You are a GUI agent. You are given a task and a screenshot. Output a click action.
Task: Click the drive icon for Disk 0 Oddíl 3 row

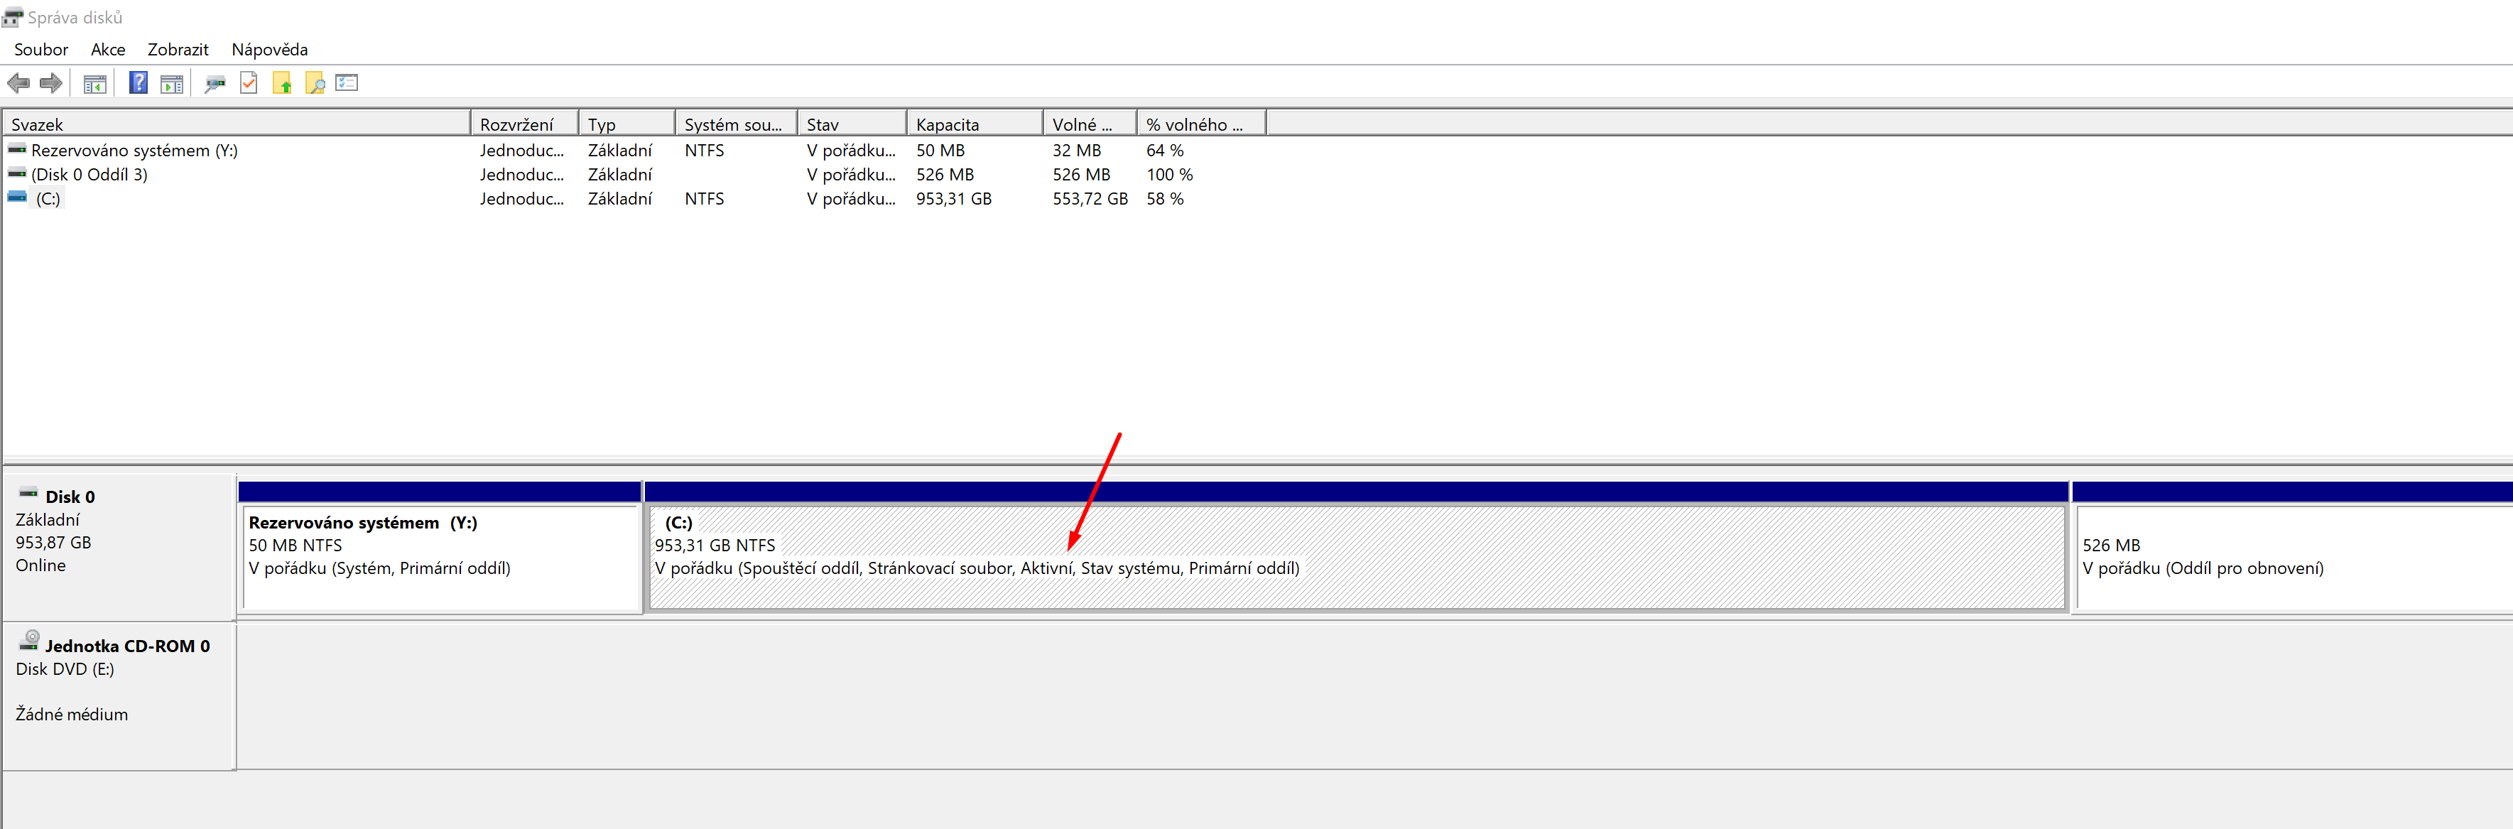click(x=18, y=173)
